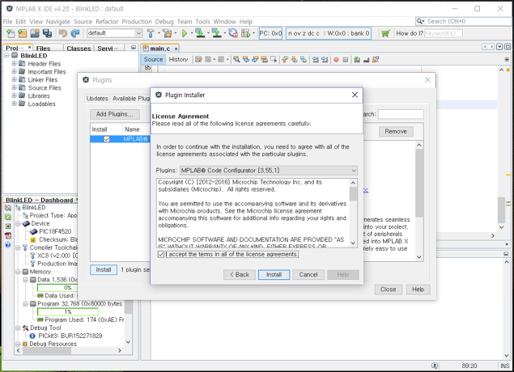Open the File menu
This screenshot has height=372, width=514.
coord(7,22)
